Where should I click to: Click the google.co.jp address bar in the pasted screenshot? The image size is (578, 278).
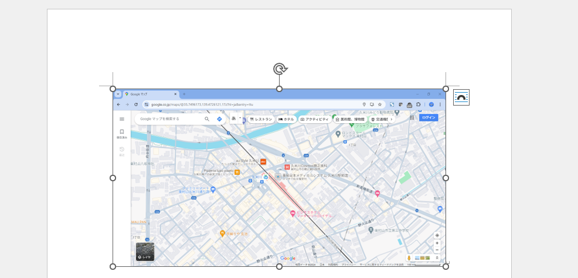click(264, 105)
